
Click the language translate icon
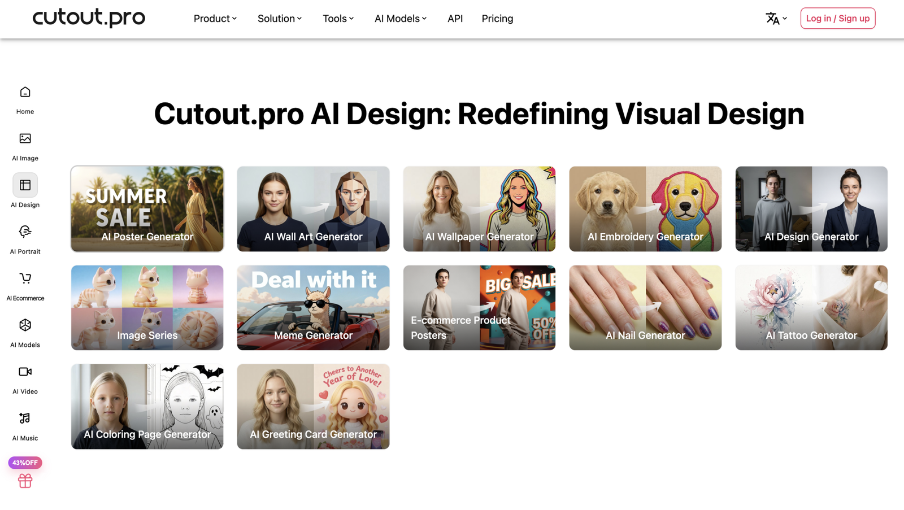pyautogui.click(x=772, y=19)
